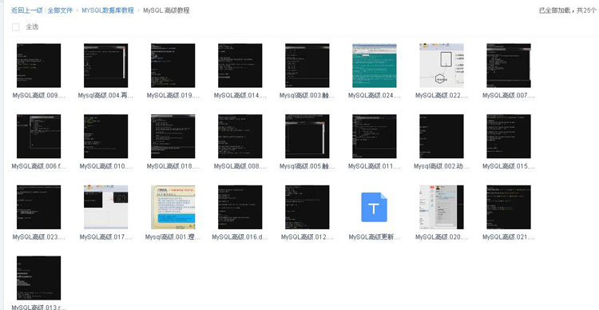Click file name label MySQL高级.016.d
This screenshot has height=310, width=599.
[x=240, y=237]
